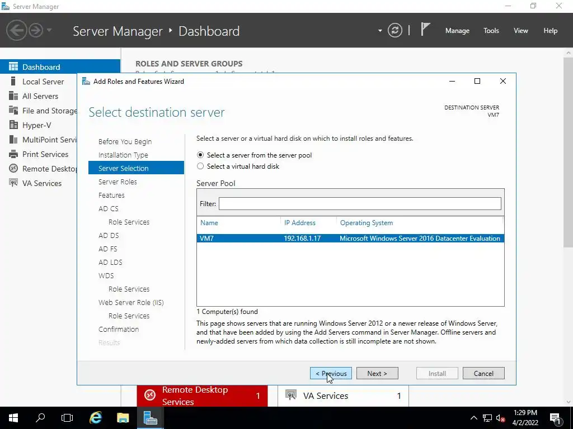The width and height of the screenshot is (573, 429).
Task: Open the Windows Start menu
Action: click(x=13, y=418)
